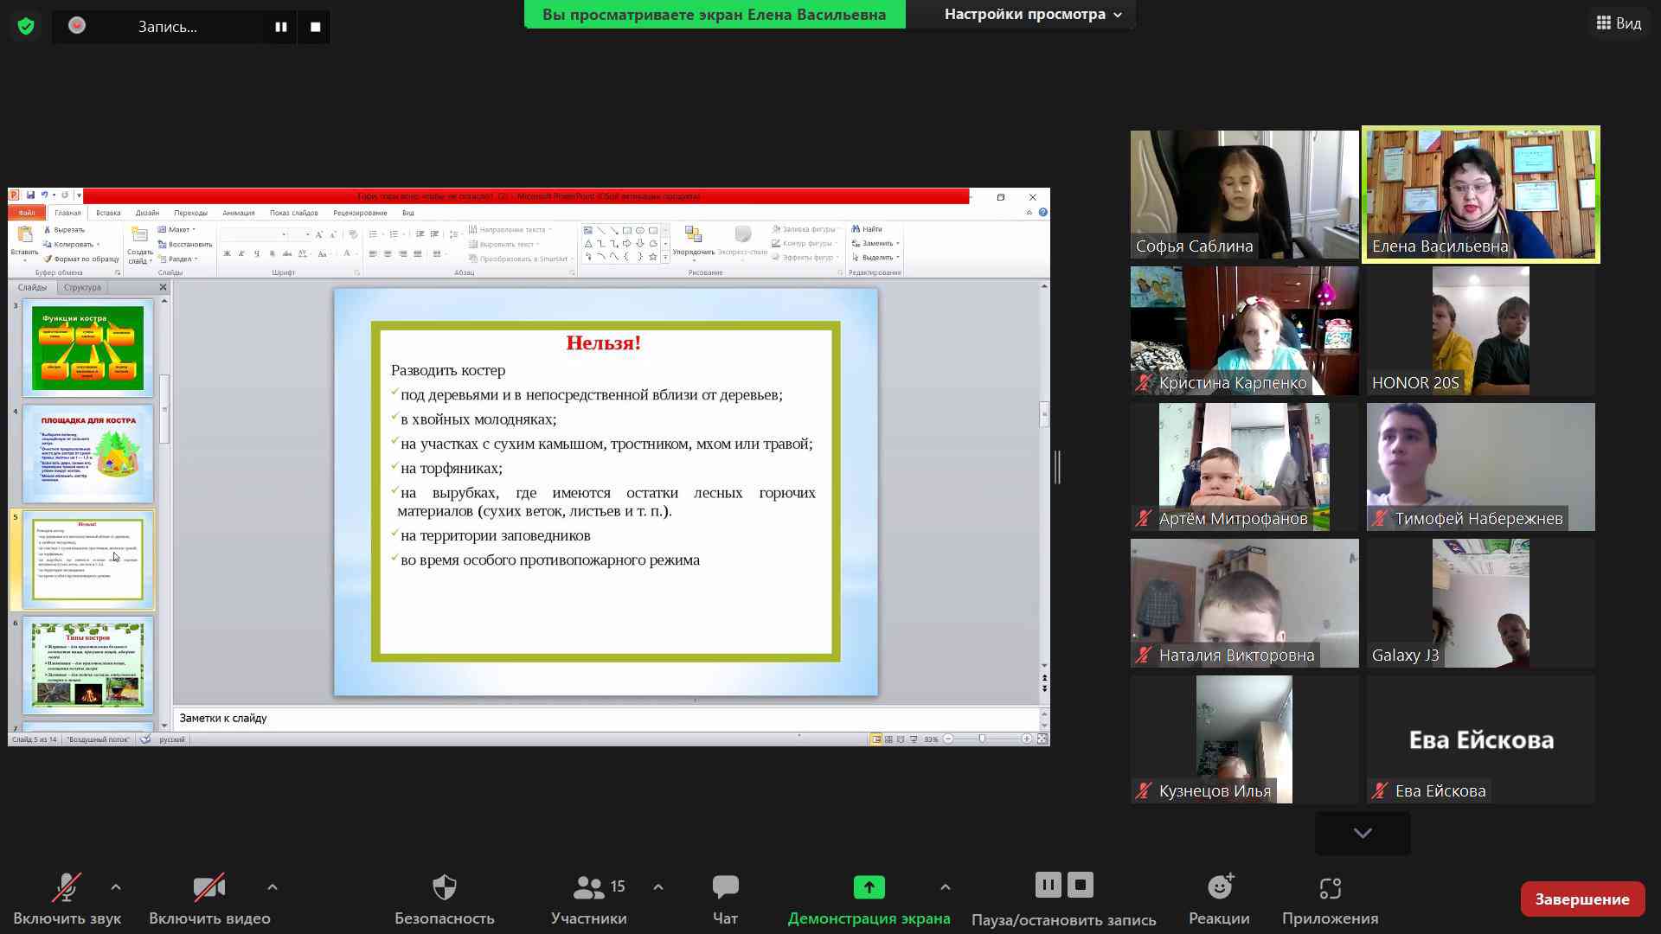Expand video options arrow

[x=273, y=887]
